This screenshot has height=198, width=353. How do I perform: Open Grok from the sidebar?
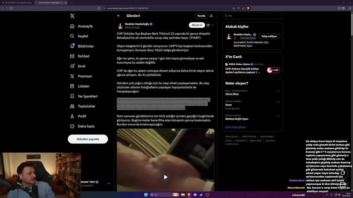[78, 66]
